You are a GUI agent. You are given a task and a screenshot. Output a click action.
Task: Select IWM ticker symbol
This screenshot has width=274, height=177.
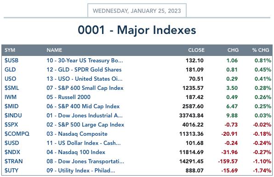(x=11, y=97)
